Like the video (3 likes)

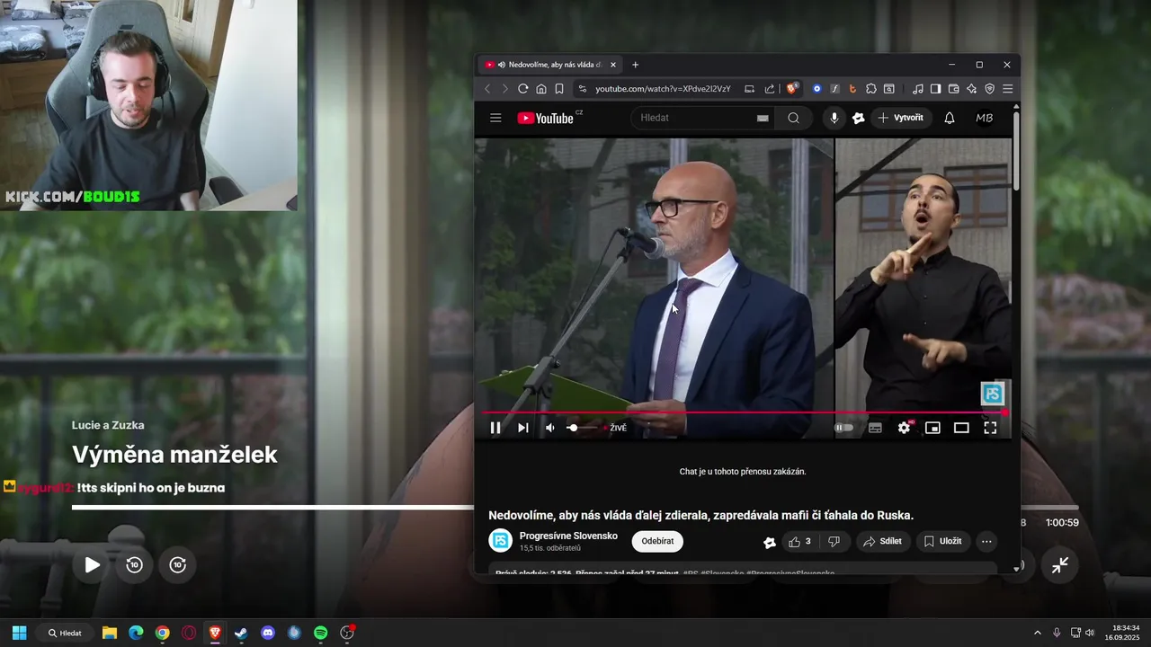[799, 541]
